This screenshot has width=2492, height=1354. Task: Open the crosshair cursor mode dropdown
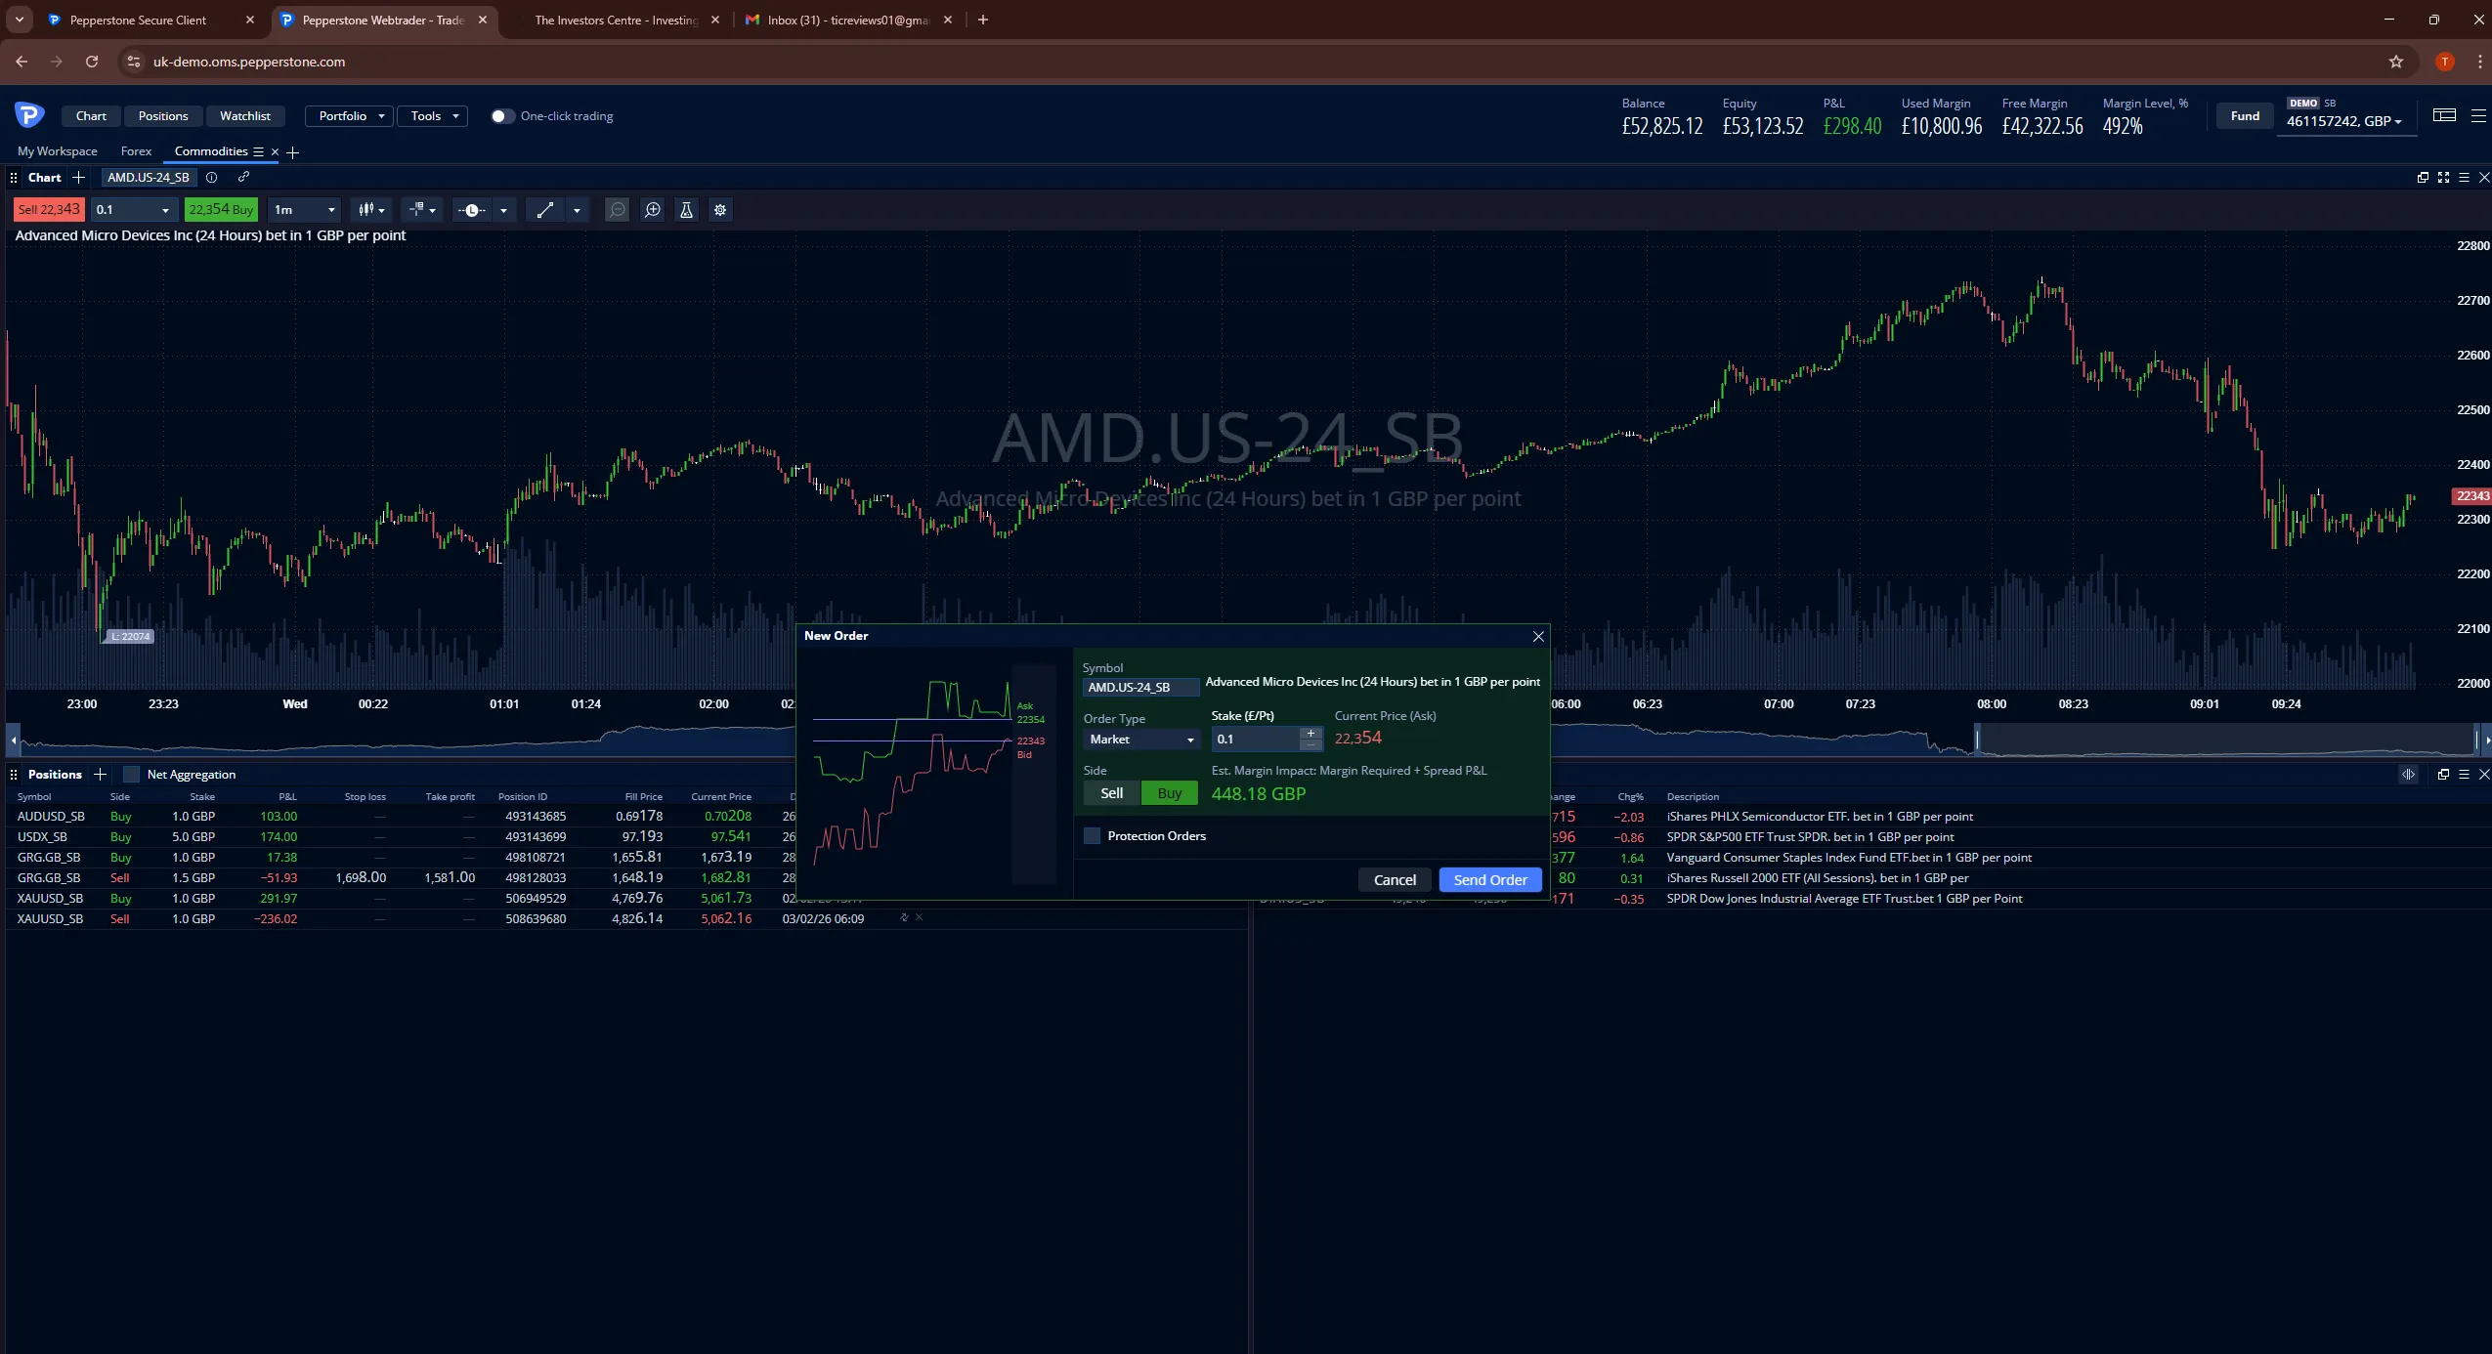pyautogui.click(x=422, y=210)
